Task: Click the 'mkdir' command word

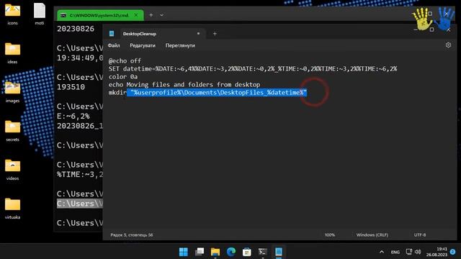Action: click(117, 93)
